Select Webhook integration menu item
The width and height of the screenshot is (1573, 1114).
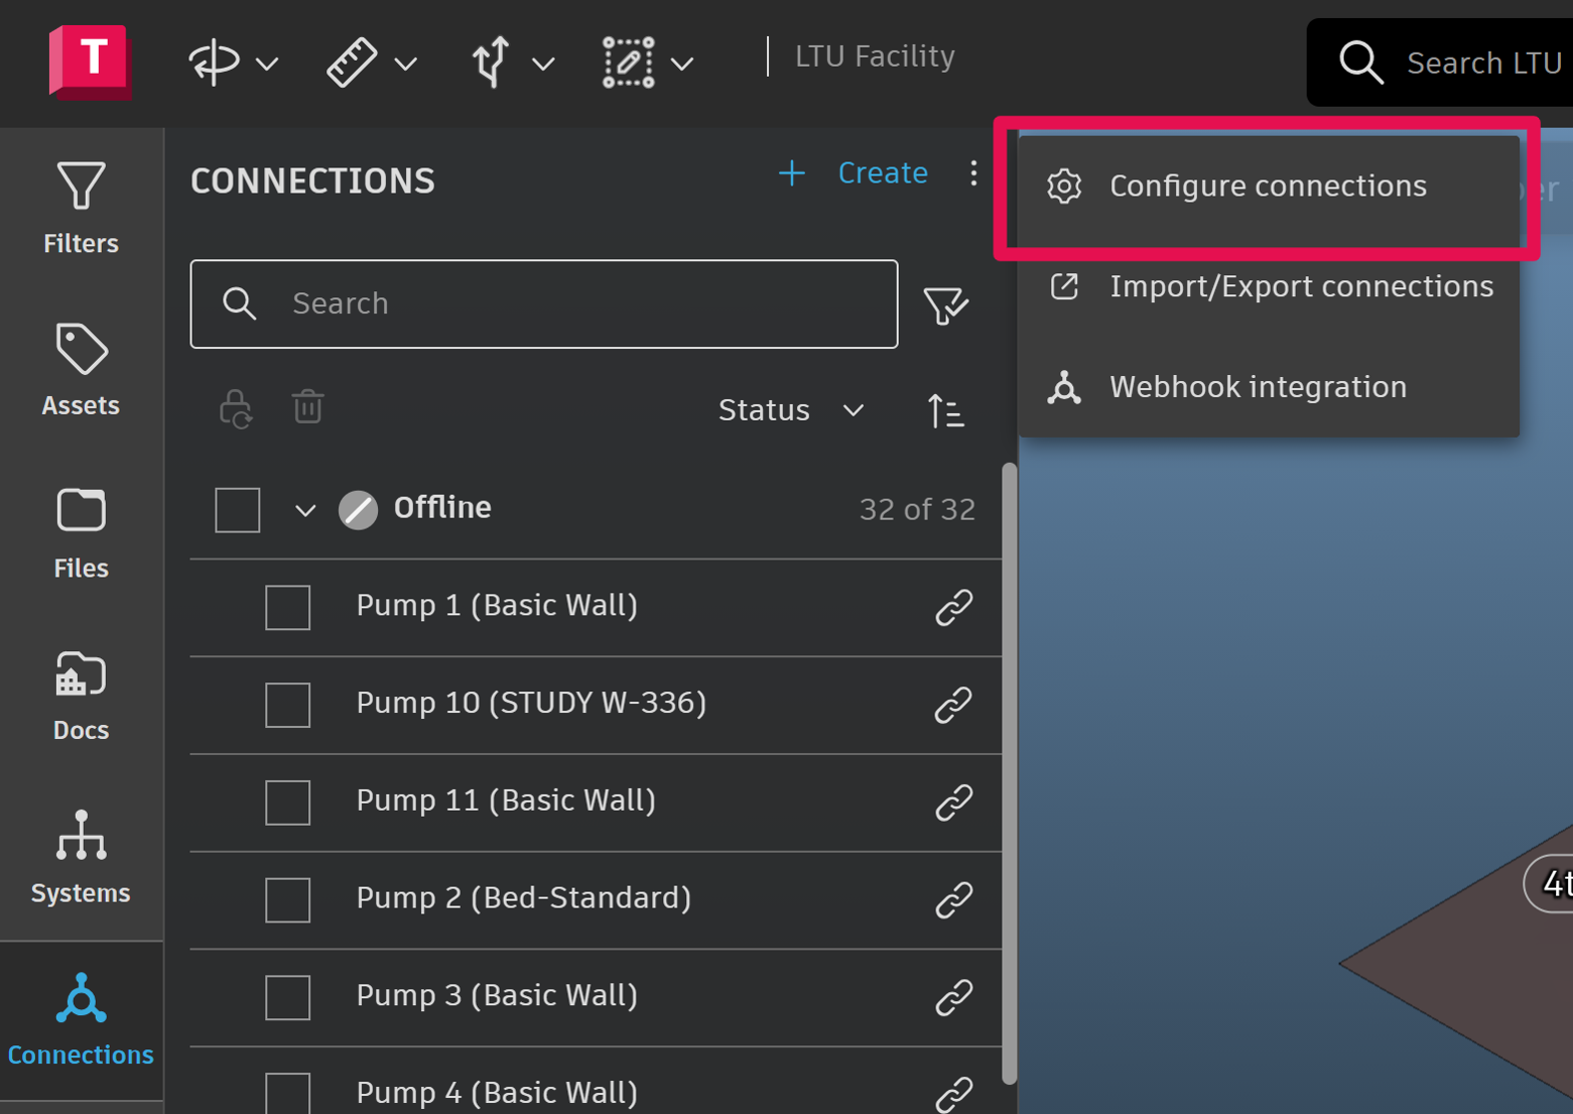click(1257, 387)
